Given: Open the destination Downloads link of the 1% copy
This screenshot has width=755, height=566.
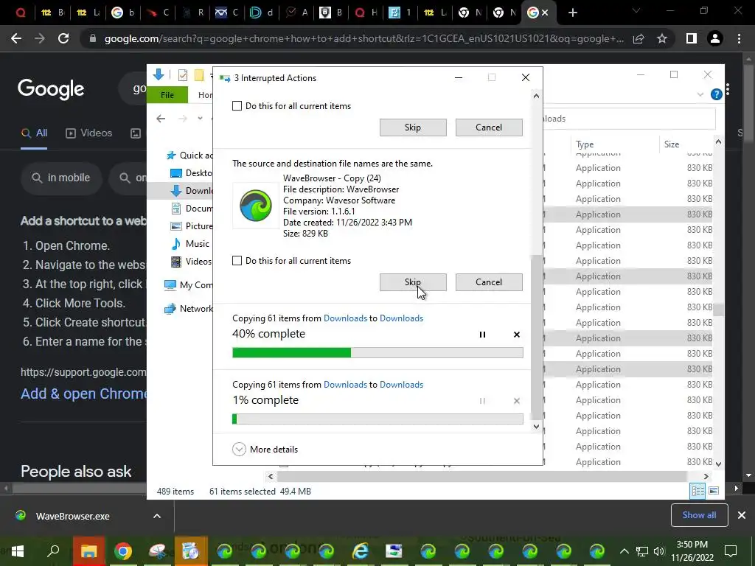Looking at the screenshot, I should pos(401,385).
